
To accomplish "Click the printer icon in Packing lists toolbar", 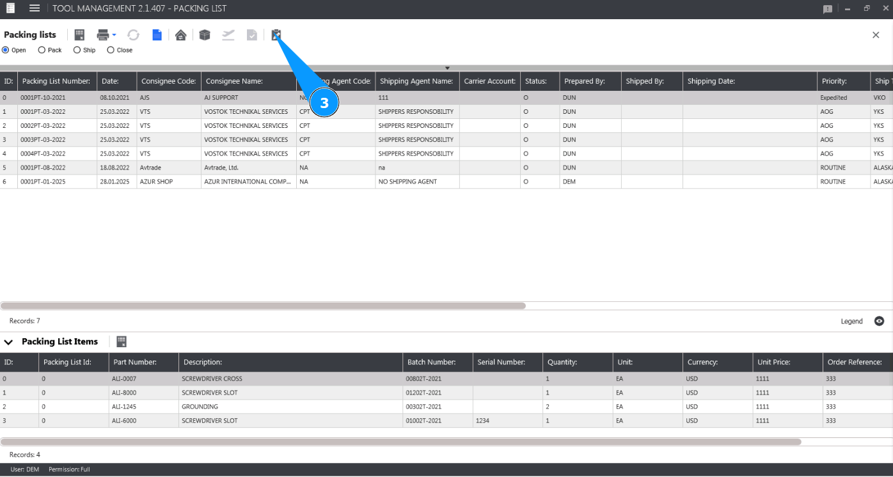I will (x=102, y=35).
